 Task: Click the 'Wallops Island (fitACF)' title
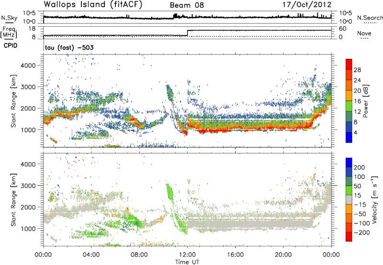pos(93,5)
